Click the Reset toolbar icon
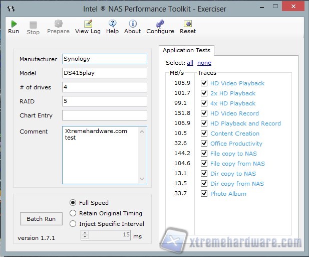Image resolution: width=309 pixels, height=257 pixels. click(x=188, y=24)
